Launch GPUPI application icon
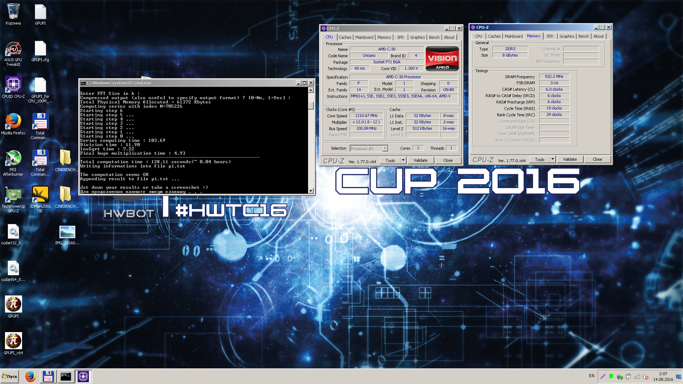The width and height of the screenshot is (683, 384). coord(13,307)
